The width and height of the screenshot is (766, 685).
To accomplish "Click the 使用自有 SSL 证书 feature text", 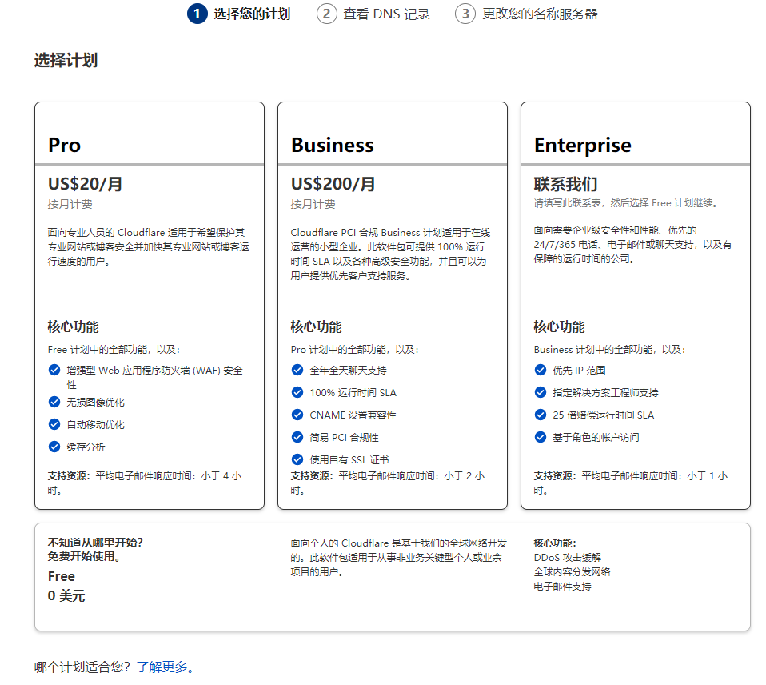I will tap(349, 459).
